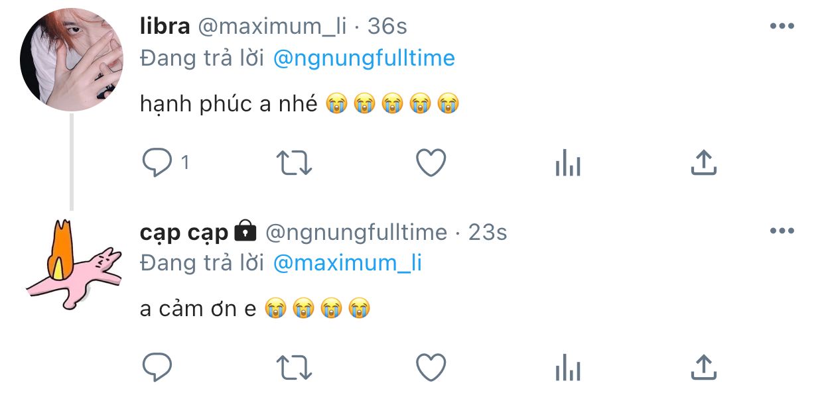Open the @ngnungfulltime mention link

coord(364,58)
